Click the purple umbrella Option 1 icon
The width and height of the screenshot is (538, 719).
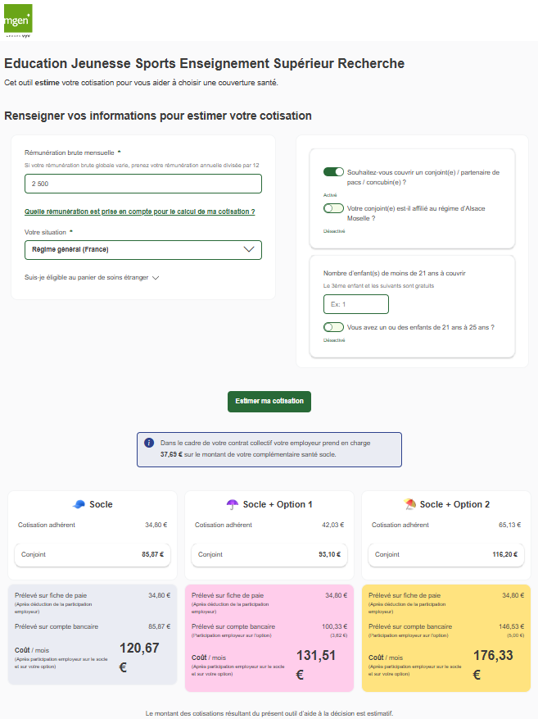[x=233, y=504]
